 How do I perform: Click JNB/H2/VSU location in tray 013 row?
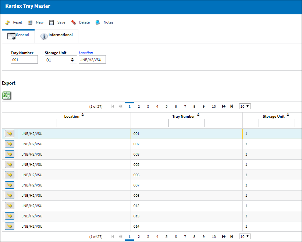coord(32,216)
